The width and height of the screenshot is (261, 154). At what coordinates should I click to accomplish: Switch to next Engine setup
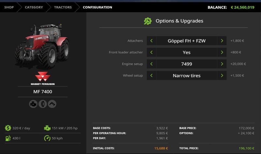[x=222, y=64]
